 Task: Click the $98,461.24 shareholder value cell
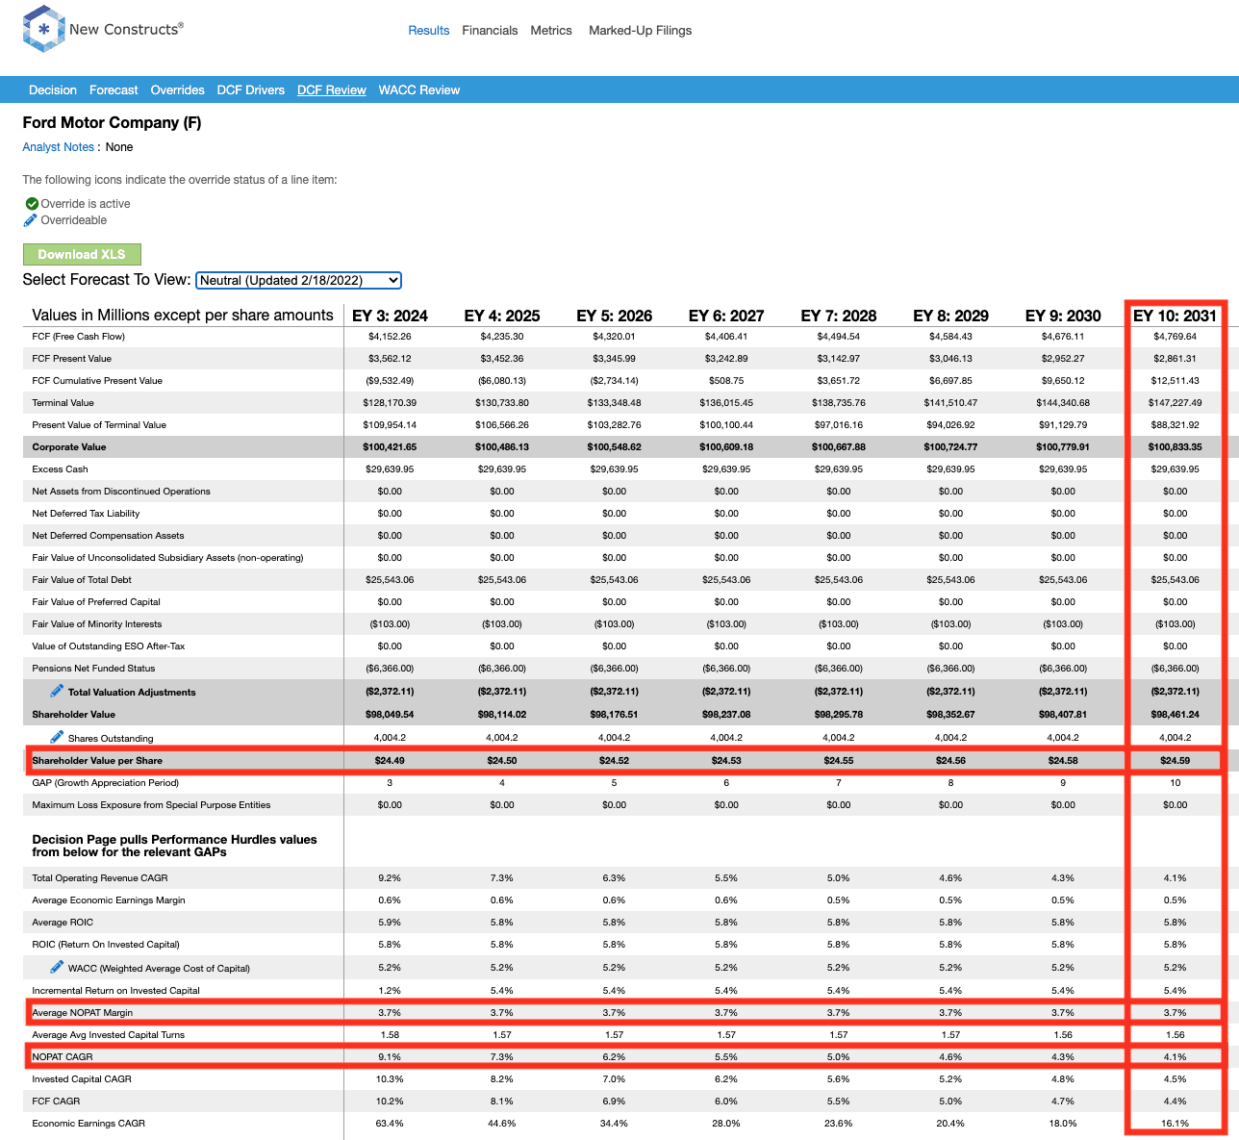(x=1175, y=715)
